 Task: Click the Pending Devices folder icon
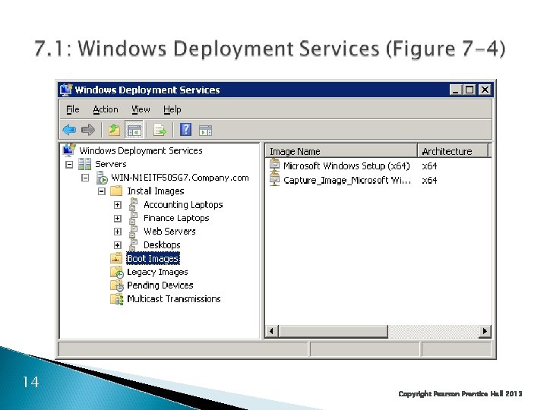coord(117,285)
